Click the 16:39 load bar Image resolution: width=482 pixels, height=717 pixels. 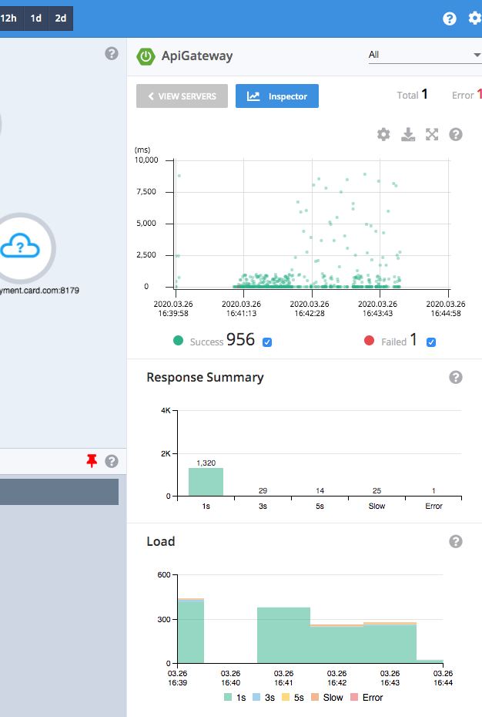[191, 631]
